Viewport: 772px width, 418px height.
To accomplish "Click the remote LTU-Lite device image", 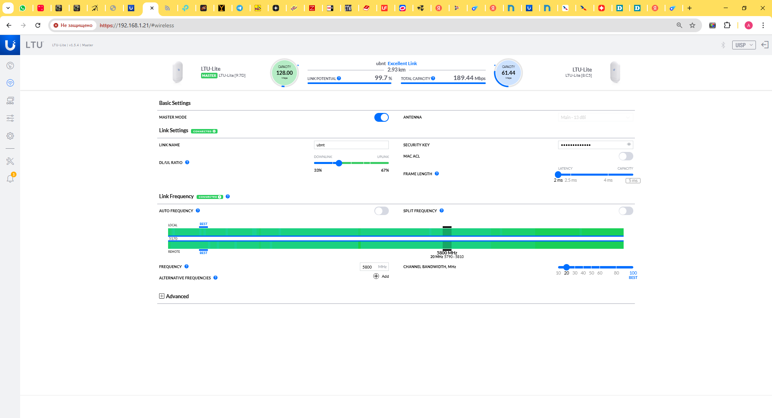I will click(615, 72).
